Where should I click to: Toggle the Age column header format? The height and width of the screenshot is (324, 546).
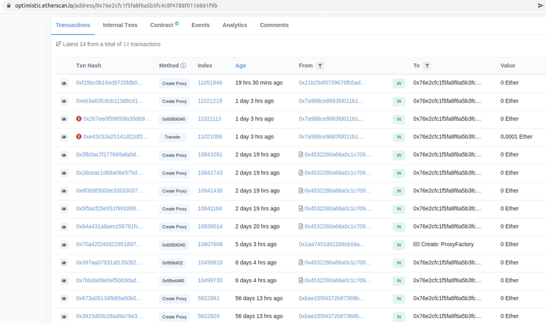[x=240, y=66]
